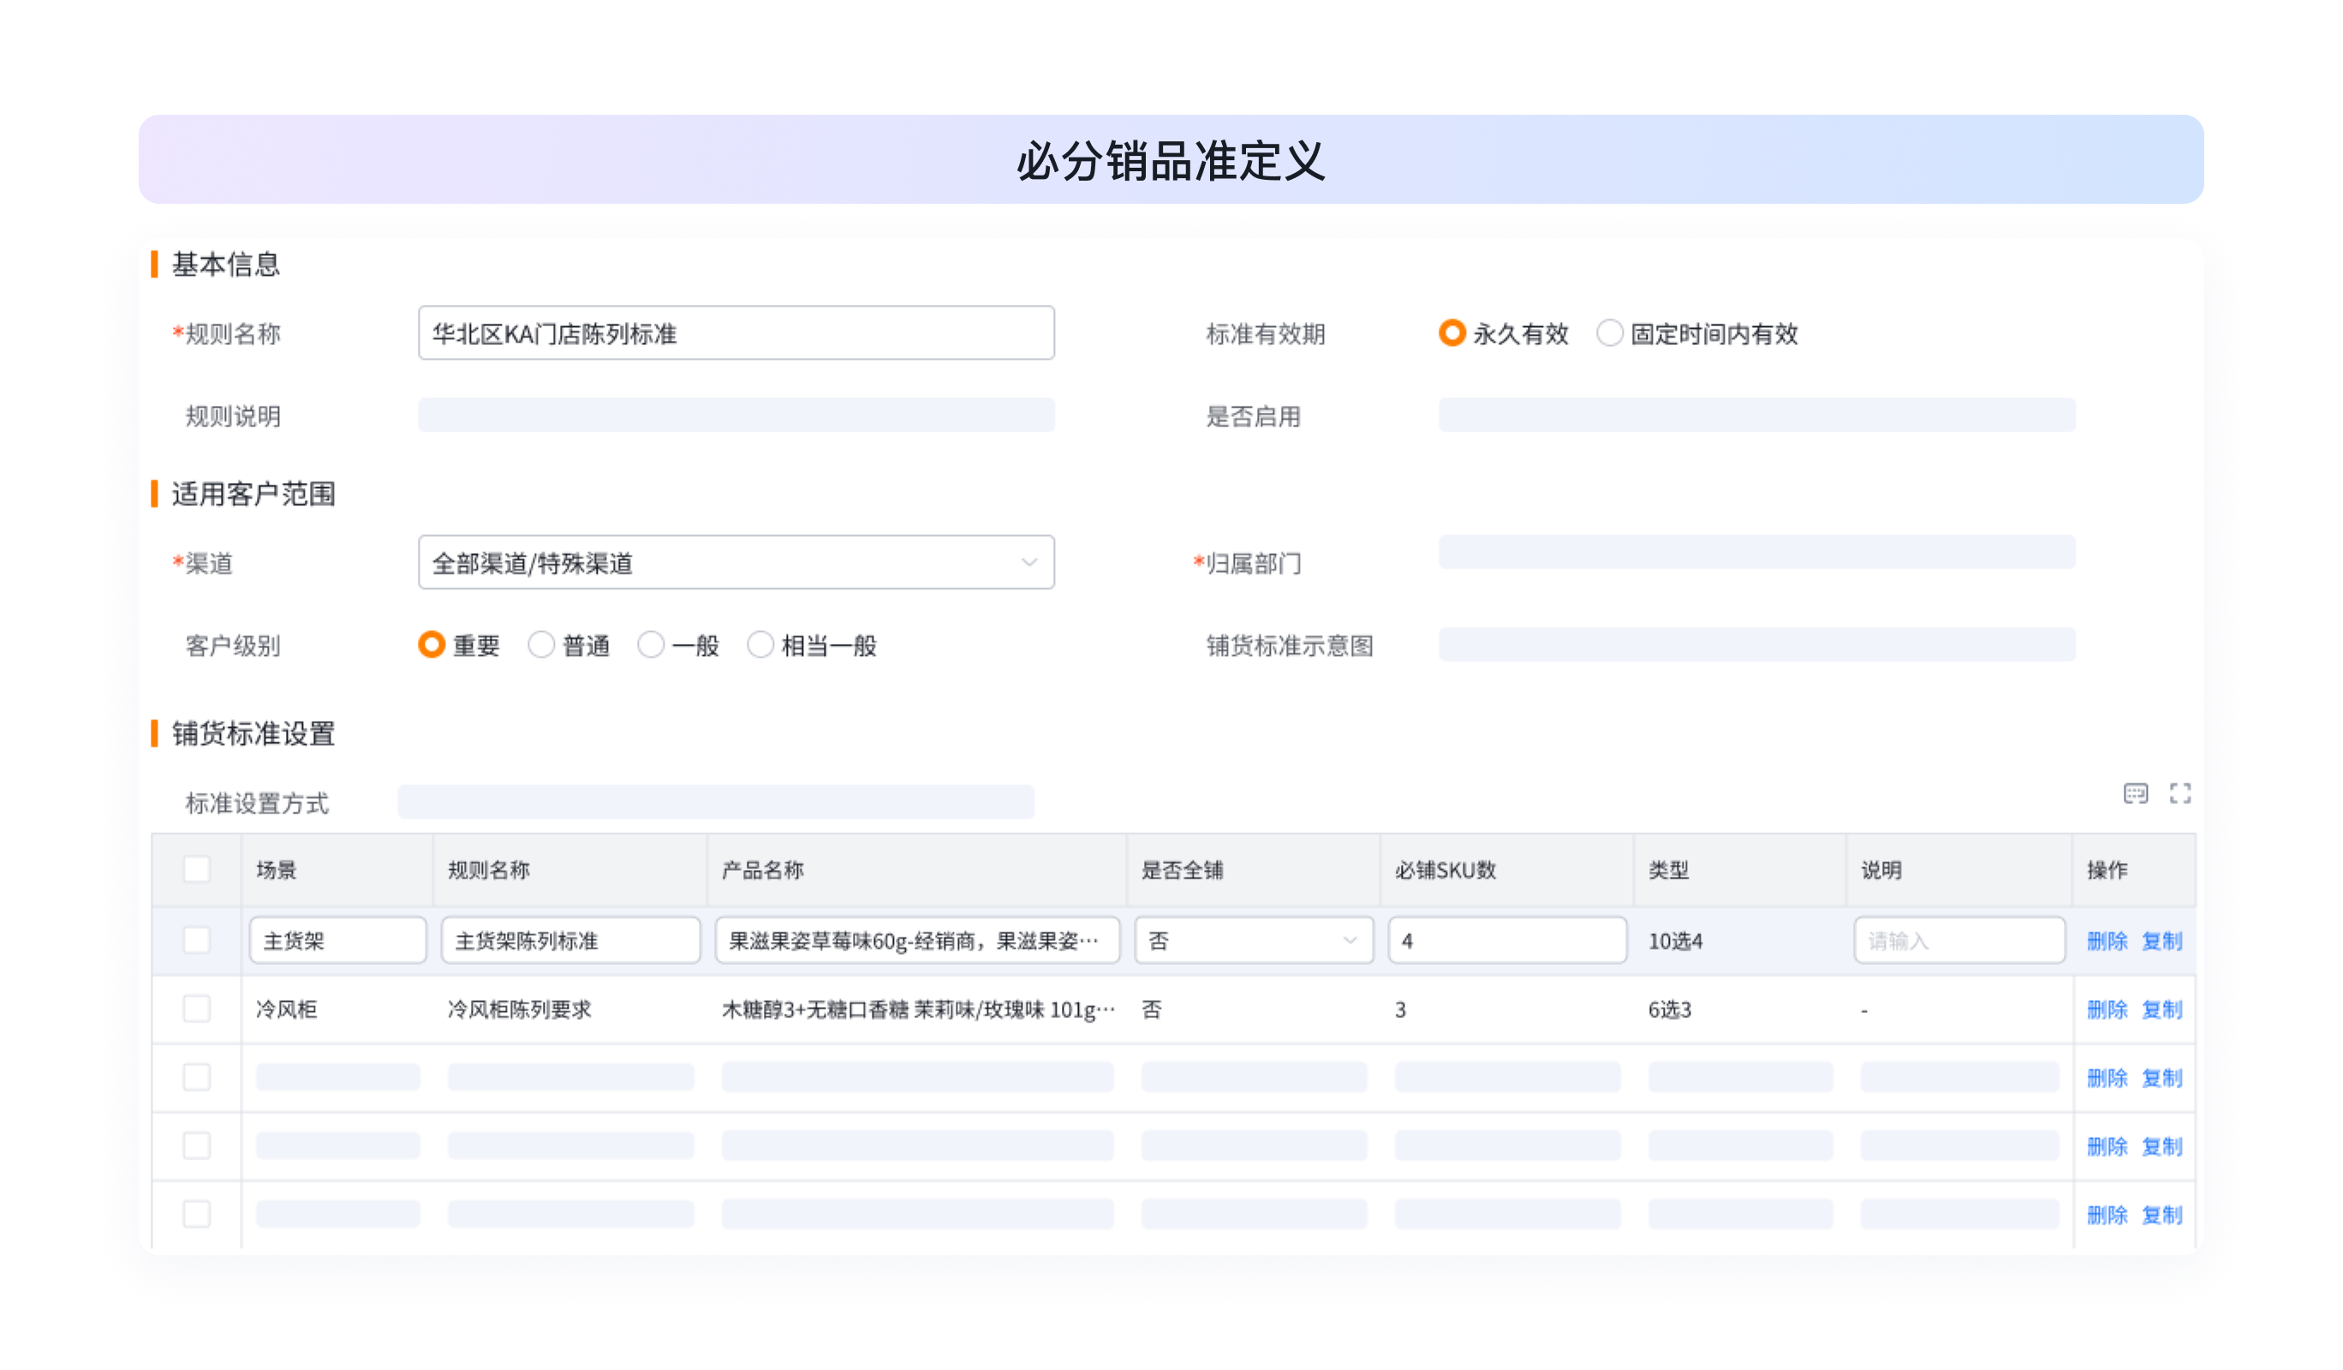Click the 说明 请输入 input field

1958,941
